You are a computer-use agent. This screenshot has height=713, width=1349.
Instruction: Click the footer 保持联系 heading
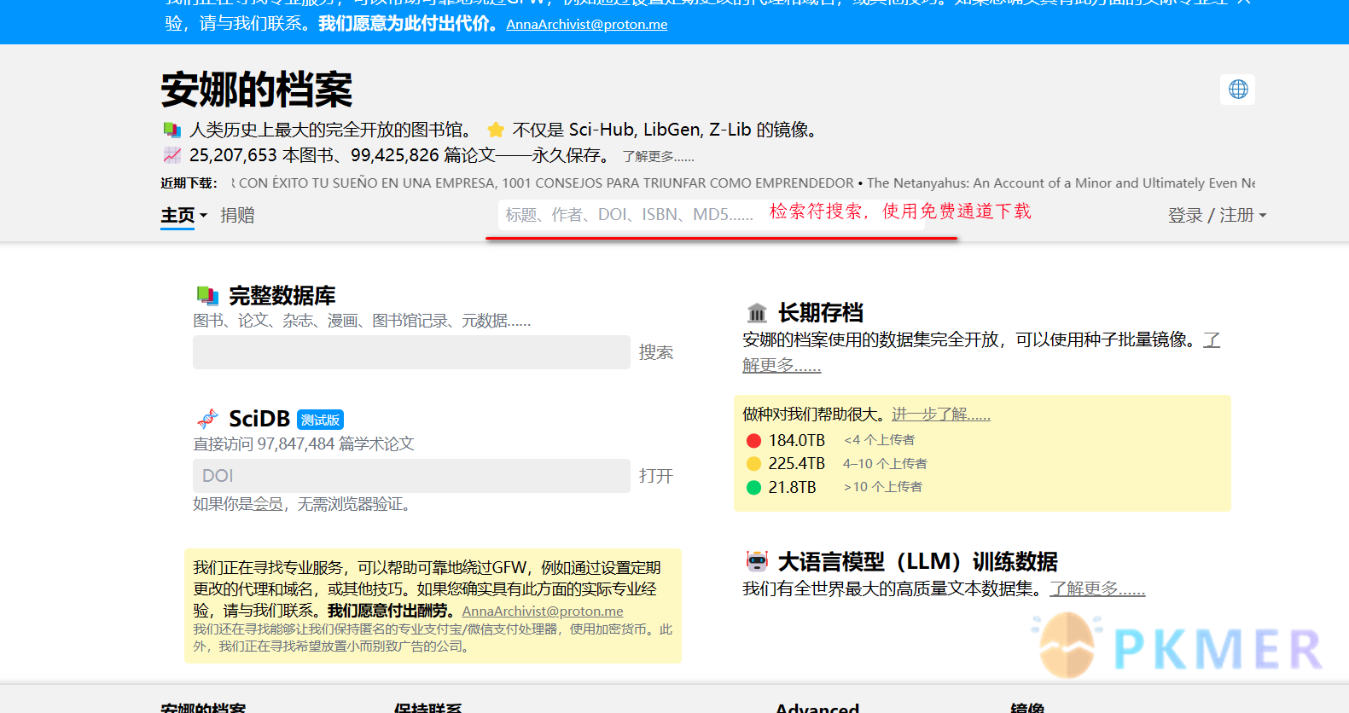point(427,707)
